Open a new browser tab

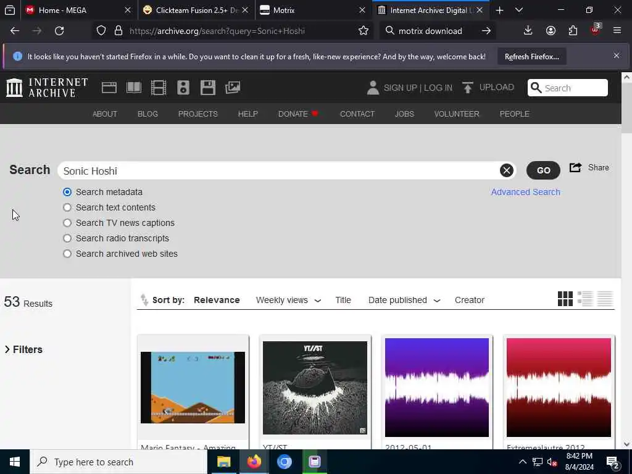pyautogui.click(x=499, y=10)
